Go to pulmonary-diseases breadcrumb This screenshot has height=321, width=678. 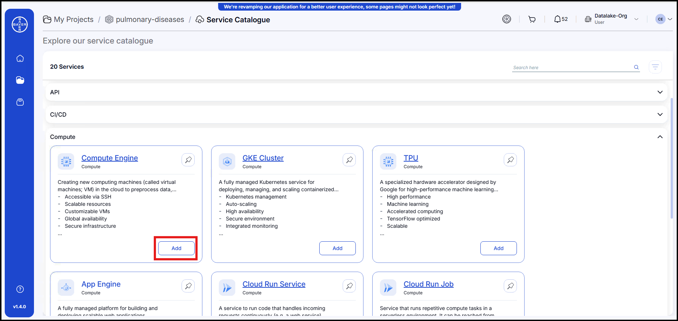click(150, 19)
